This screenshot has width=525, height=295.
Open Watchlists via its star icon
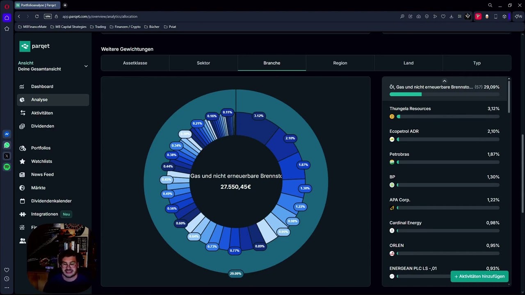tap(23, 161)
